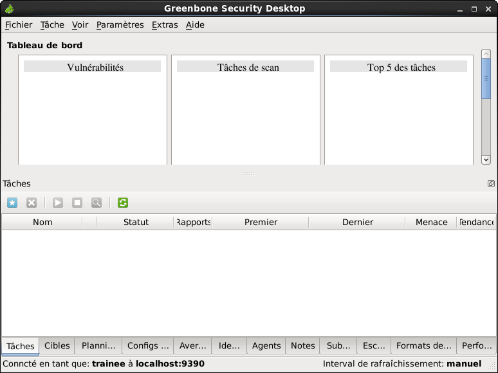Screen dimensions: 498x373
Task: Click the task details magnifier icon
Action: 97,203
